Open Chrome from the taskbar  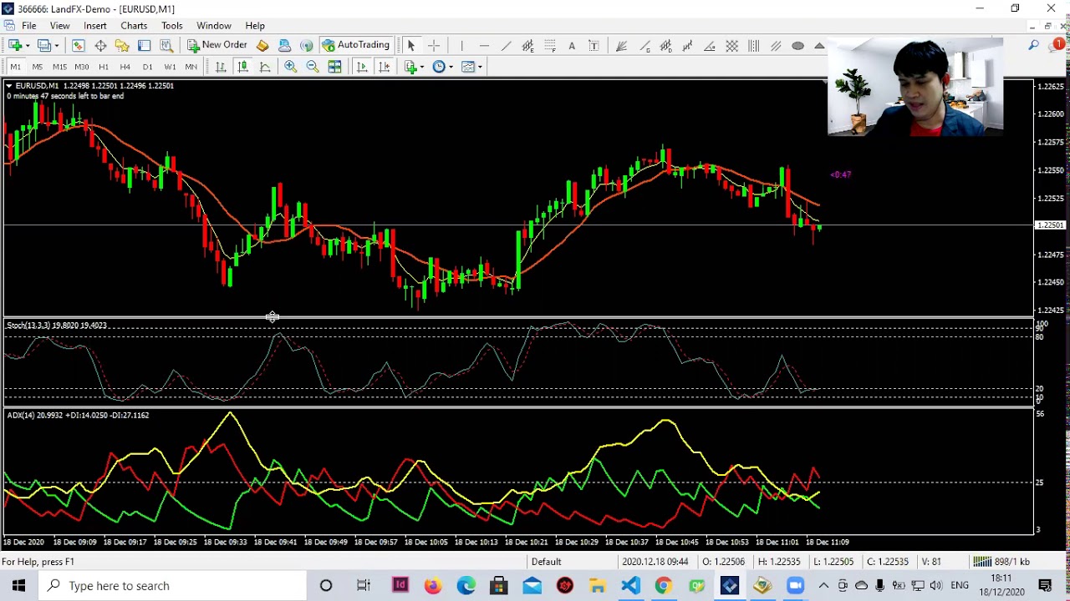[663, 586]
